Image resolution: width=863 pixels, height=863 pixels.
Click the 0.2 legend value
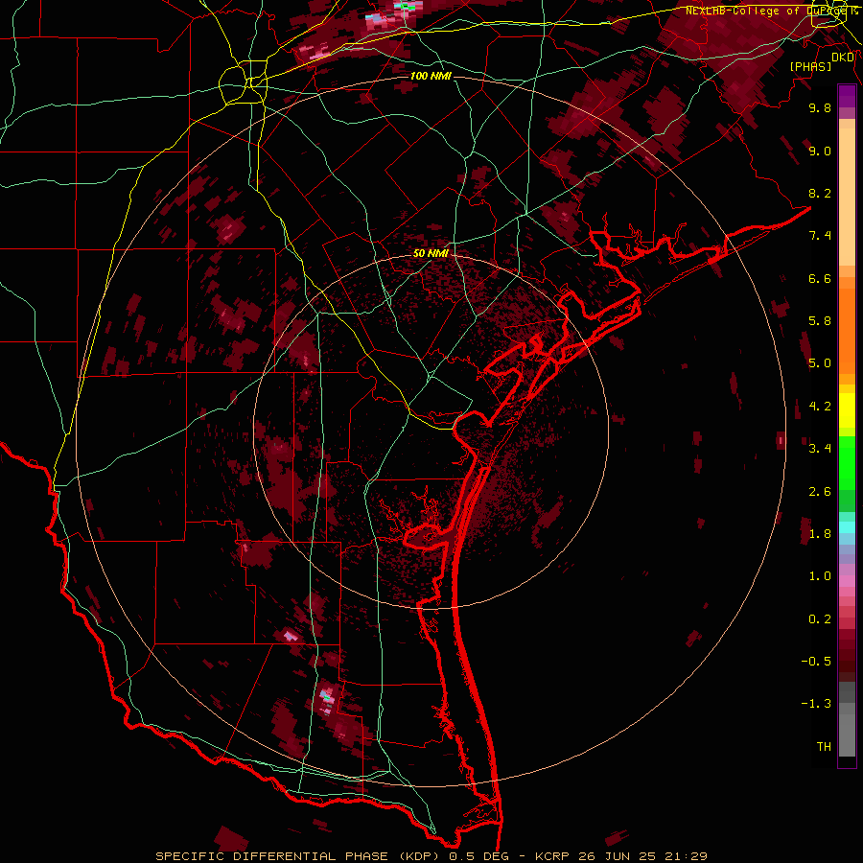820,619
